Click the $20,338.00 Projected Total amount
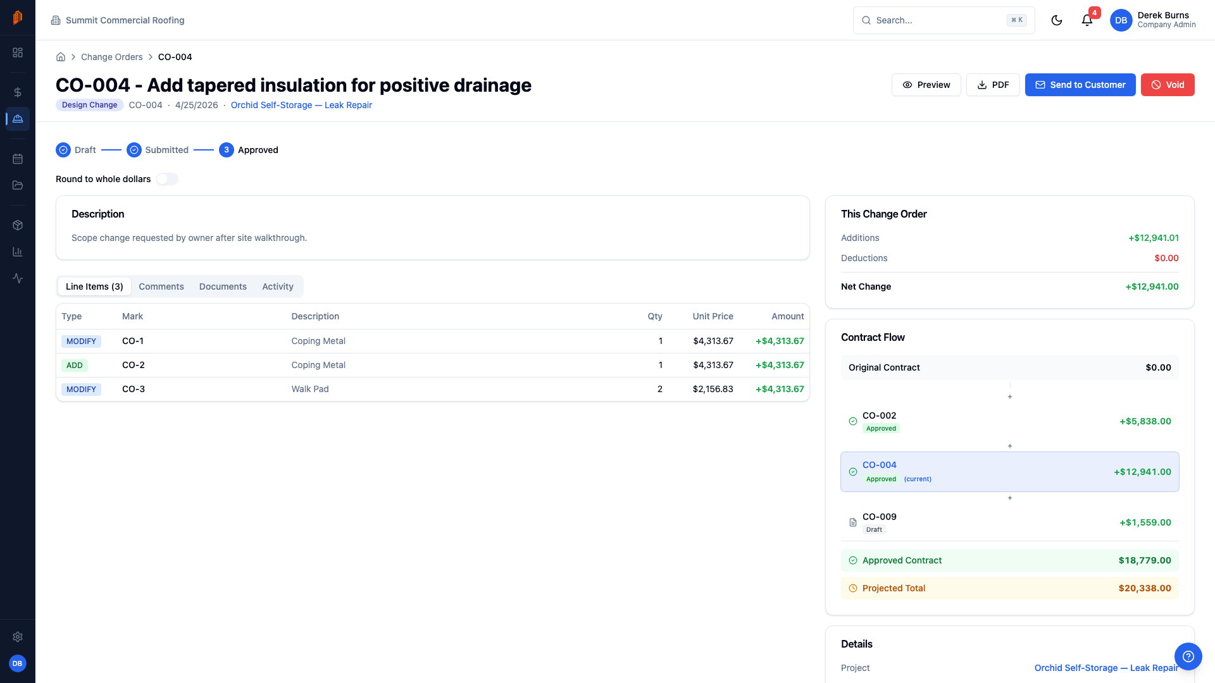 click(1145, 588)
